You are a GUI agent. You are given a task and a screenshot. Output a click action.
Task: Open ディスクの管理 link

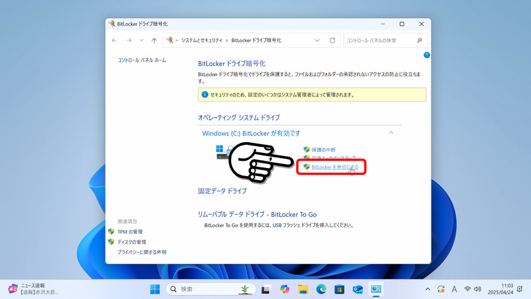click(x=131, y=242)
